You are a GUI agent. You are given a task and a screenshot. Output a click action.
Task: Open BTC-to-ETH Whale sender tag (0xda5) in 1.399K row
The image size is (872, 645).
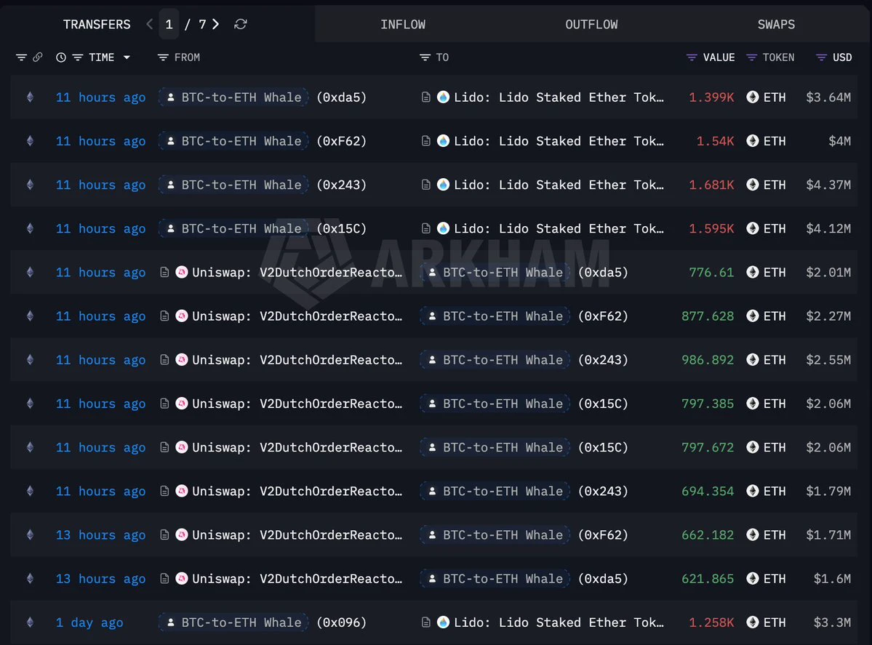click(x=233, y=97)
